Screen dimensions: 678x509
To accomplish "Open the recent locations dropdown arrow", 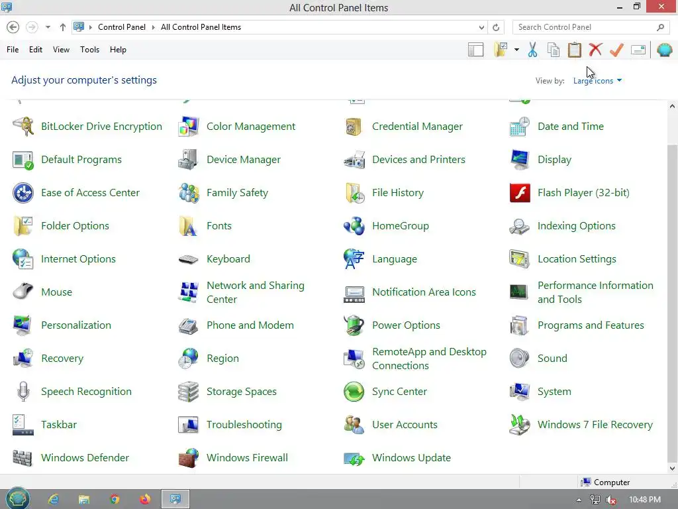I will coord(48,27).
